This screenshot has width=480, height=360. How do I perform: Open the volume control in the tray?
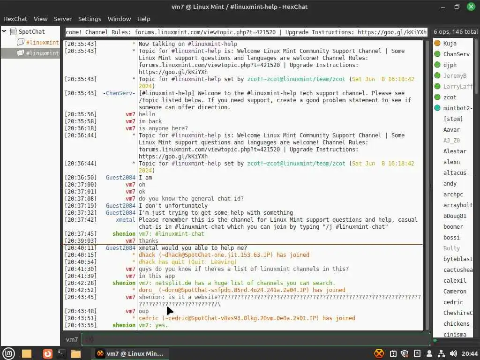(x=453, y=353)
